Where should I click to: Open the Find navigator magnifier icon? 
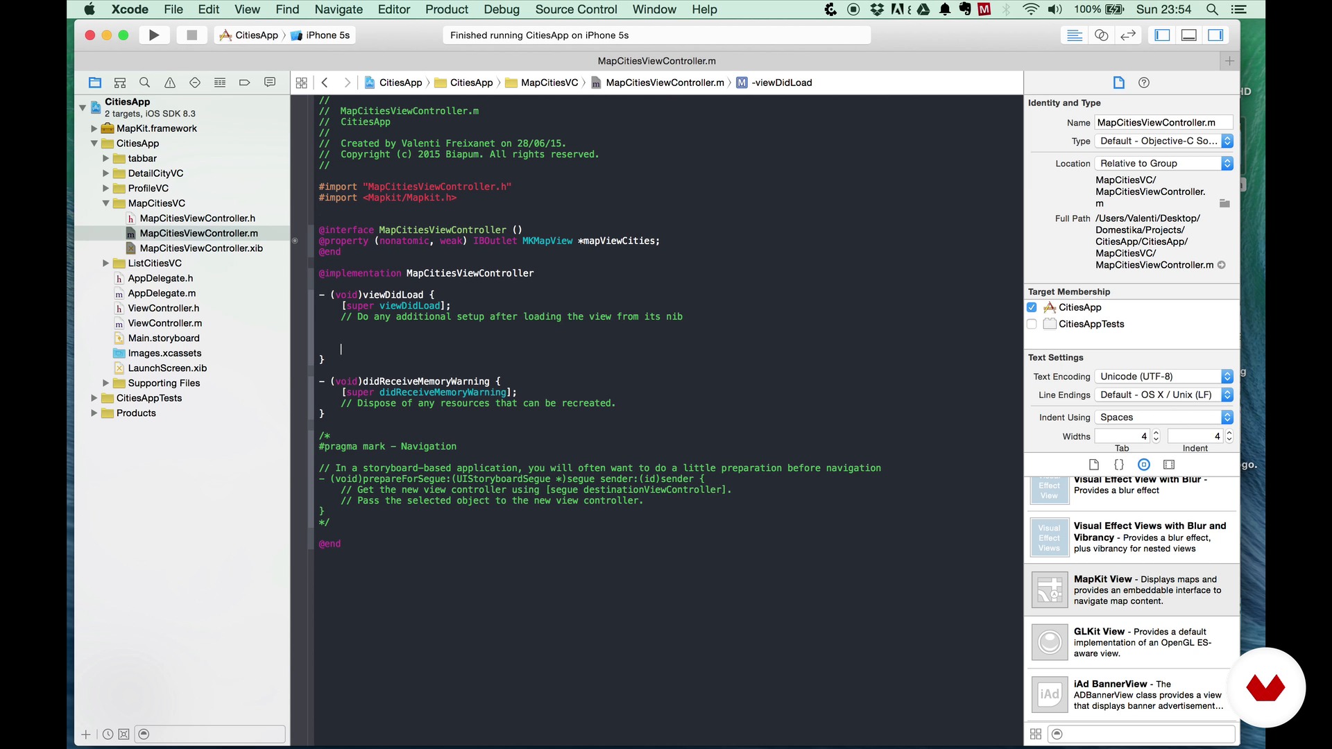coord(145,83)
